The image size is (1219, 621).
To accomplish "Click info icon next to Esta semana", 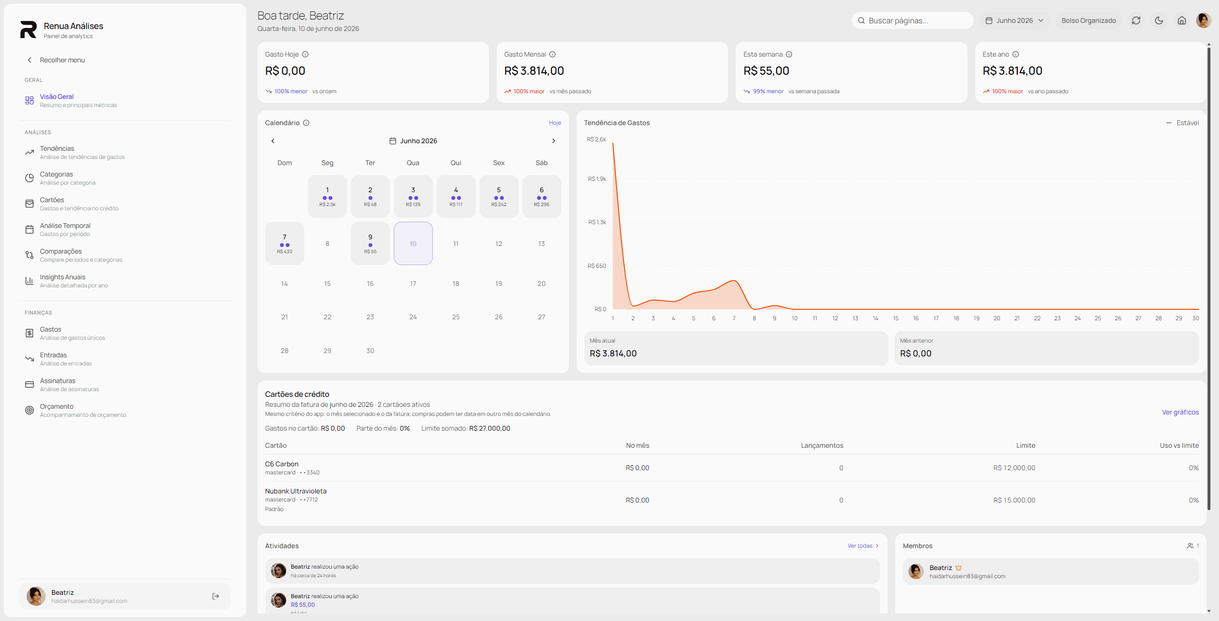I will point(789,54).
